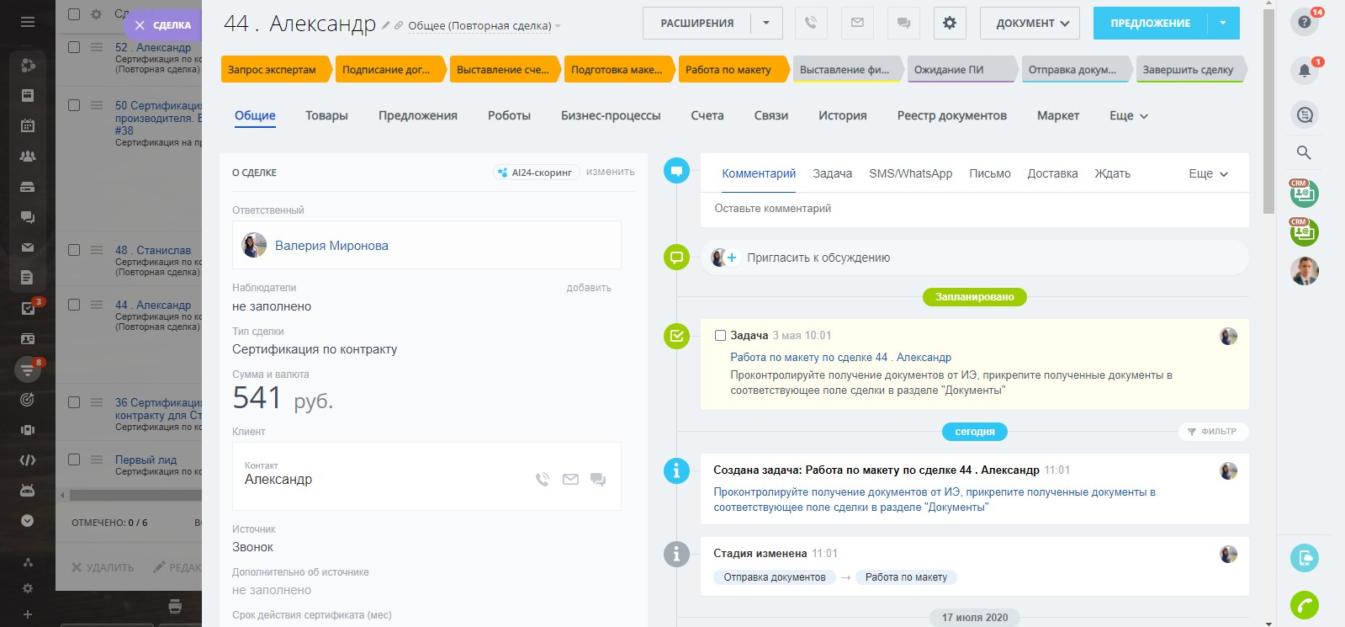Click the help question mark icon
The image size is (1345, 627).
tap(1304, 22)
